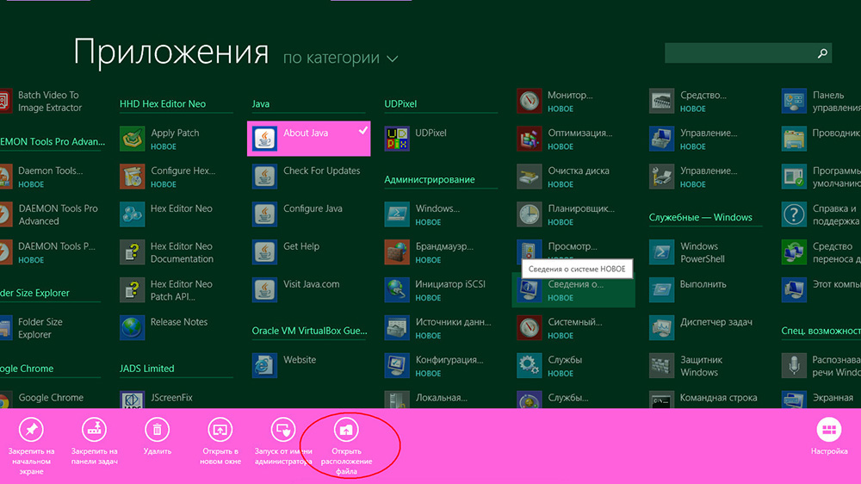
Task: Open Release Notes globe icon
Action: tap(133, 328)
